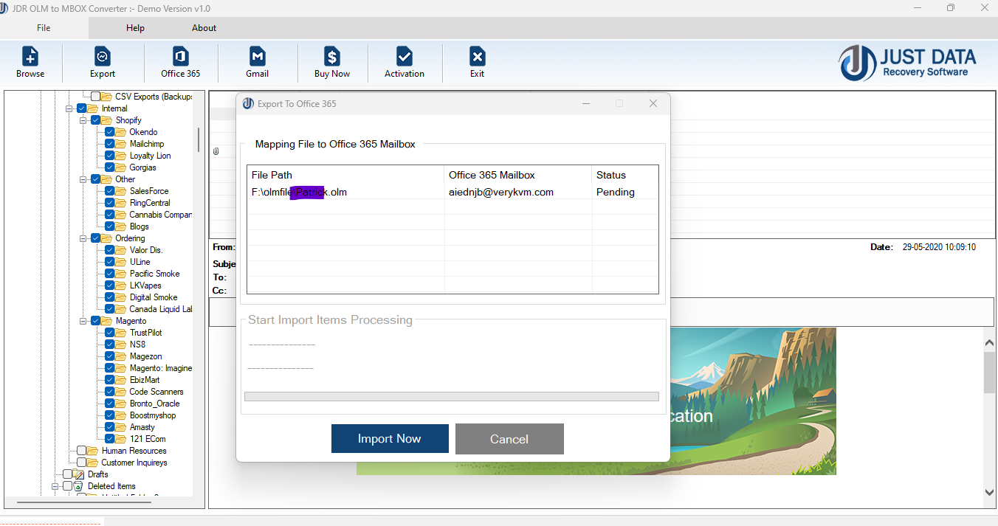Uncheck the Valor Dis. checkbox
998x526 pixels.
pos(109,250)
